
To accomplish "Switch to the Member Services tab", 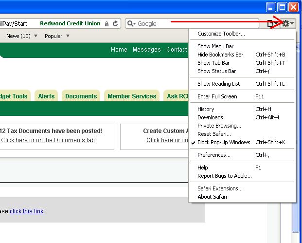I will 132,95.
